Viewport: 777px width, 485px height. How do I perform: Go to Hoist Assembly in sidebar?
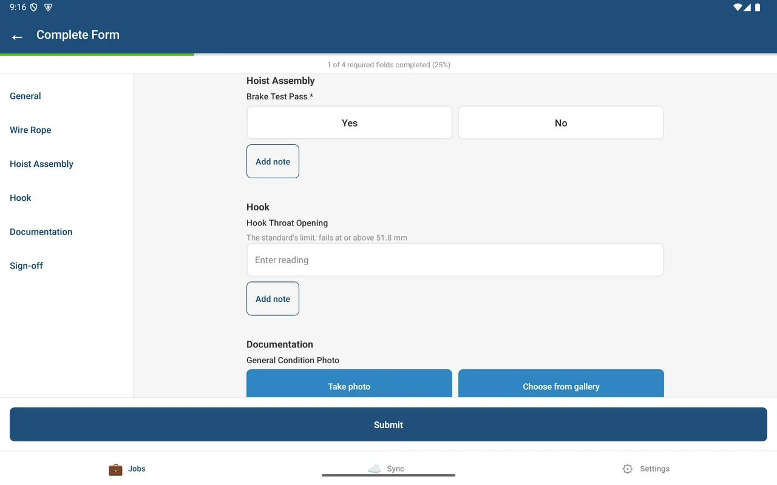click(41, 164)
